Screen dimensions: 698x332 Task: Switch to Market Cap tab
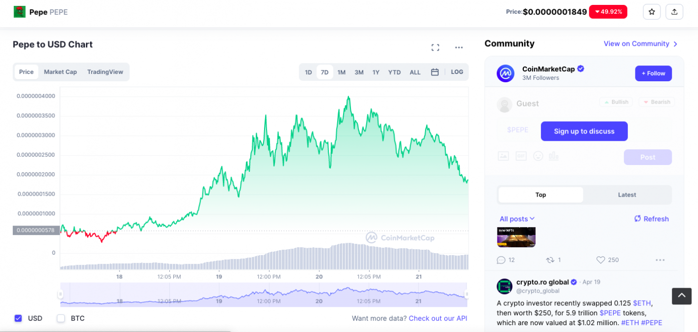tap(60, 72)
